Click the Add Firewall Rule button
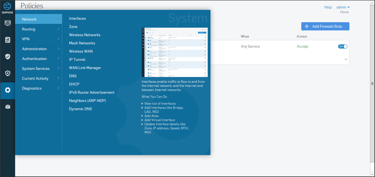The width and height of the screenshot is (375, 177). pyautogui.click(x=325, y=26)
